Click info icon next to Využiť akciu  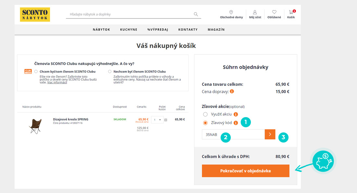pyautogui.click(x=236, y=114)
